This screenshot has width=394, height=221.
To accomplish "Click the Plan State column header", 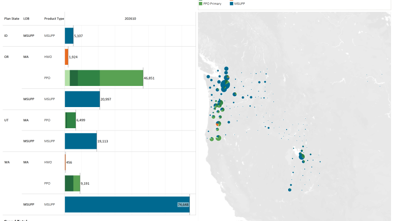I will point(11,19).
